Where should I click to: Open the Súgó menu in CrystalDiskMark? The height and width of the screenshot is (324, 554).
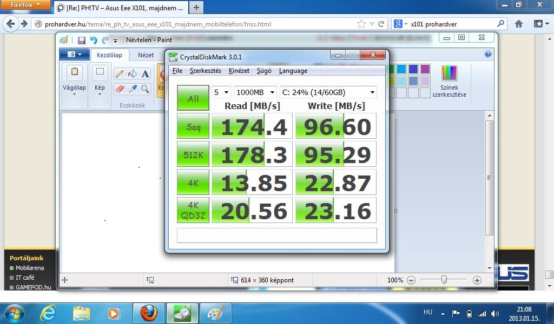click(x=264, y=71)
